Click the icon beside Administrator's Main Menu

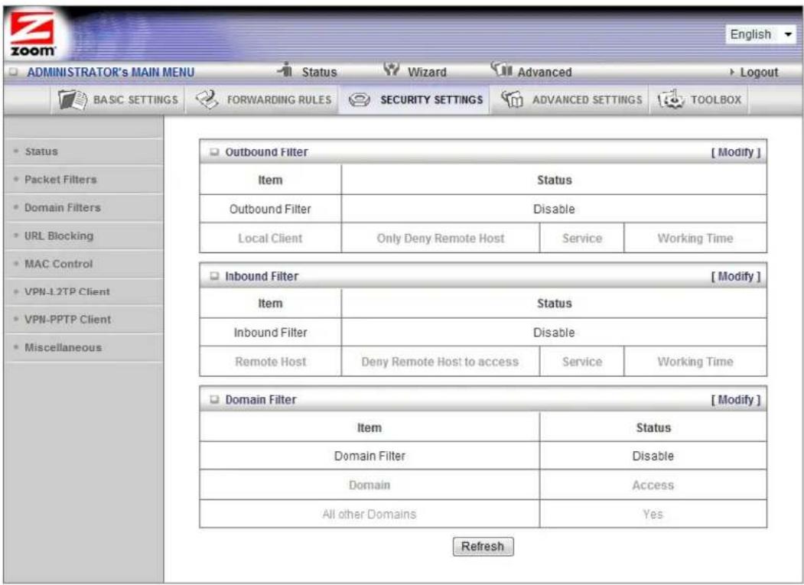point(14,73)
